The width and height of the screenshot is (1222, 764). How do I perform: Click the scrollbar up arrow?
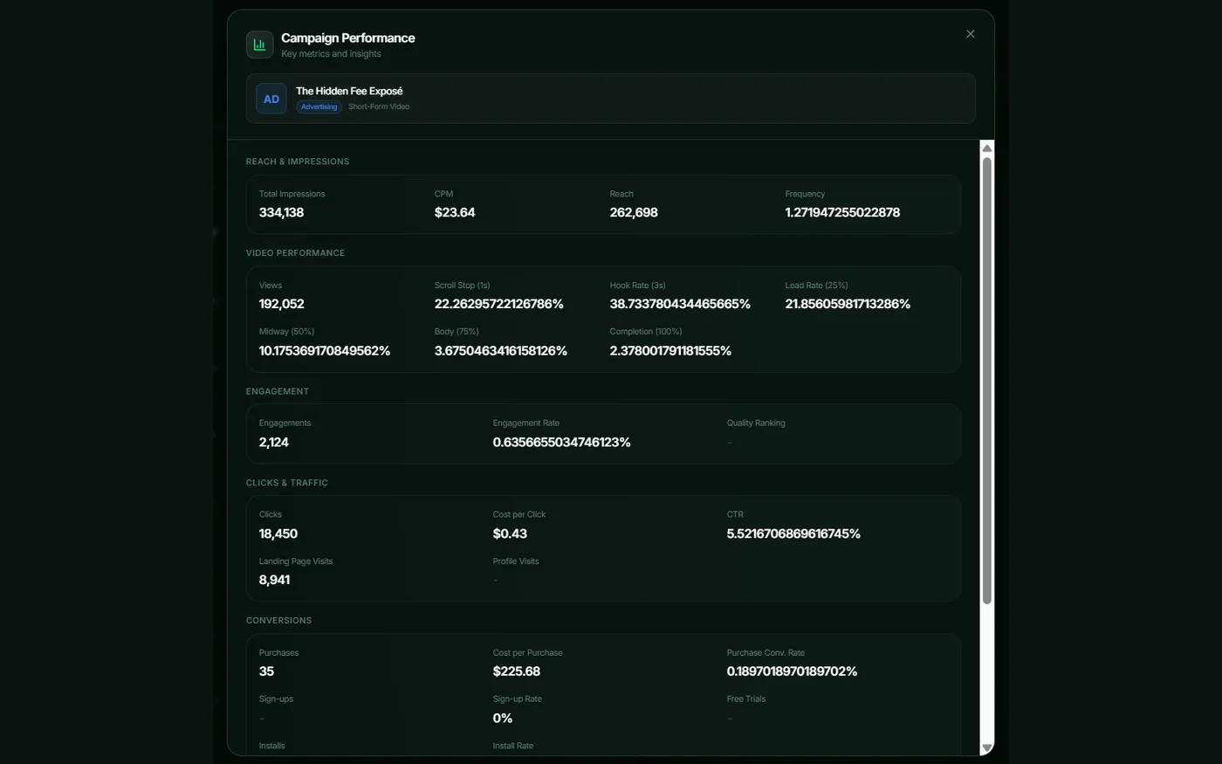click(987, 148)
